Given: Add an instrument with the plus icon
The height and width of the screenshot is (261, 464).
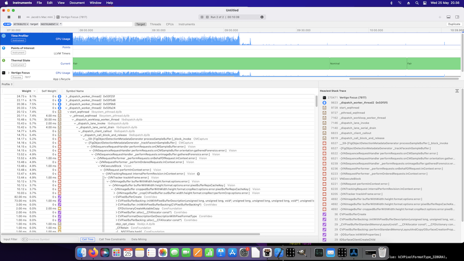Looking at the screenshot, I should point(440,17).
